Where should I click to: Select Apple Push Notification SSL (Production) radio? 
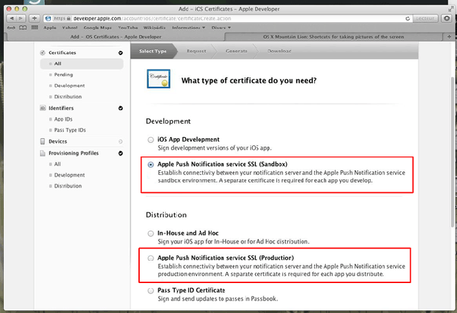tap(150, 258)
